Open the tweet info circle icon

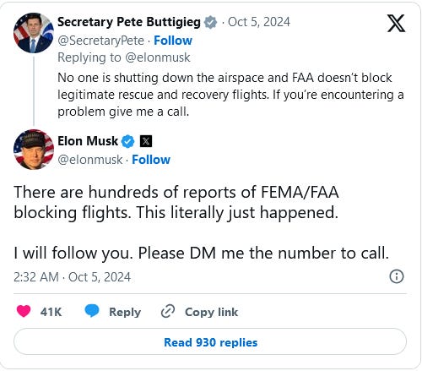[x=397, y=276]
